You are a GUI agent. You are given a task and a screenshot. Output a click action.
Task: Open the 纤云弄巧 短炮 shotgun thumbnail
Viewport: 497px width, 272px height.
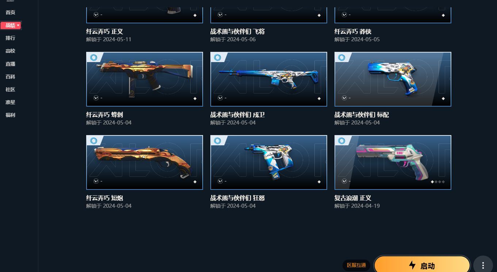145,162
